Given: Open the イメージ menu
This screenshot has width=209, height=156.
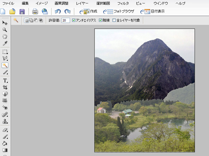Looking at the screenshot, I should click(x=42, y=3).
